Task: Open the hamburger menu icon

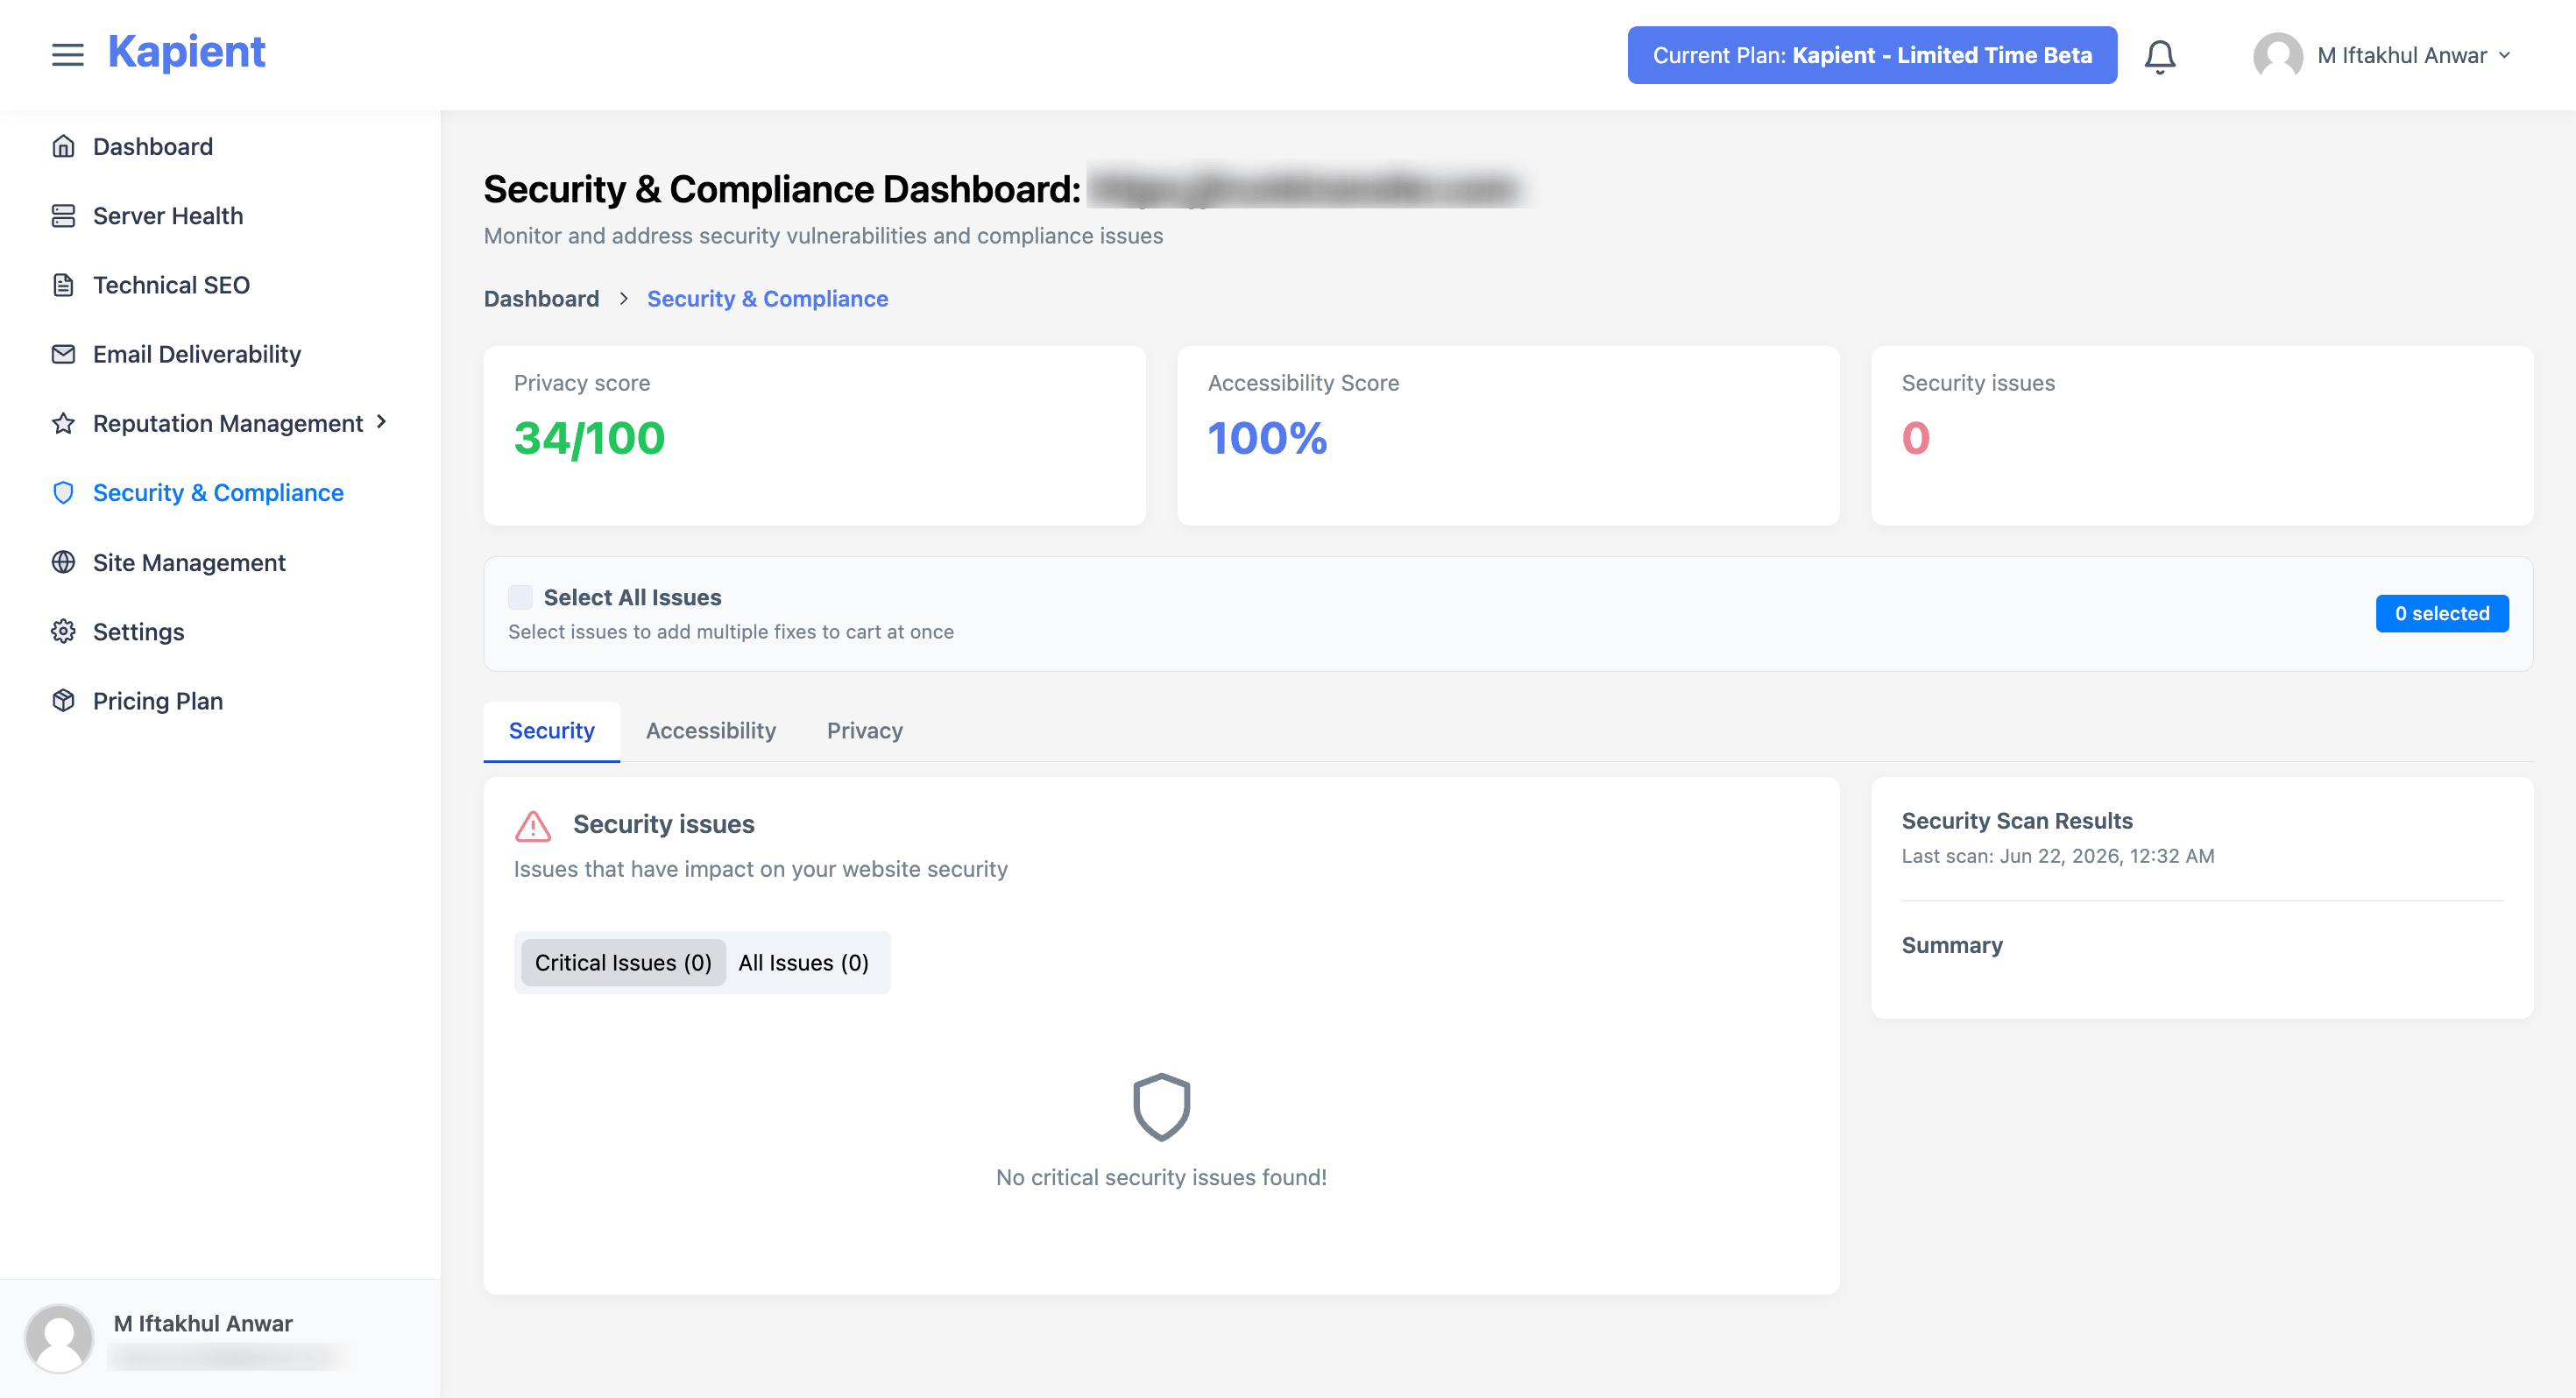Action: (x=67, y=55)
